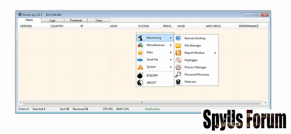Expand the Extra submenu arrow
291x134 pixels.
point(171,52)
